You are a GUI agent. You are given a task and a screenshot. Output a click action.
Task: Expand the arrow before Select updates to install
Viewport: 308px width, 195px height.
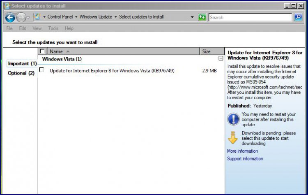(x=116, y=17)
